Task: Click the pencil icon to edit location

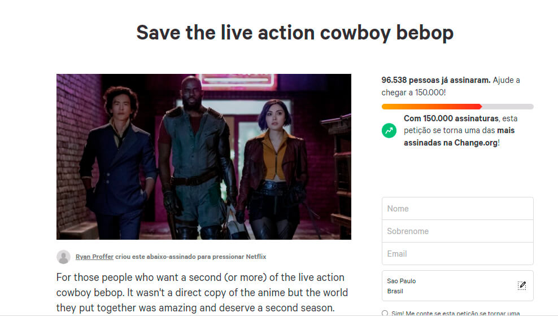Action: pos(522,285)
